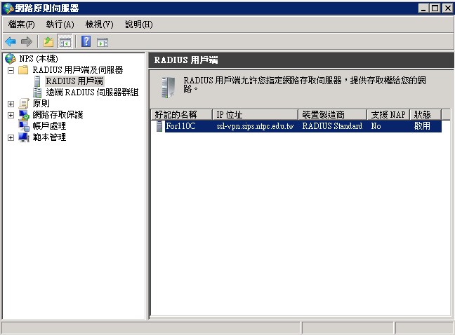Sort by the 裝置製造商 column header

[333, 115]
